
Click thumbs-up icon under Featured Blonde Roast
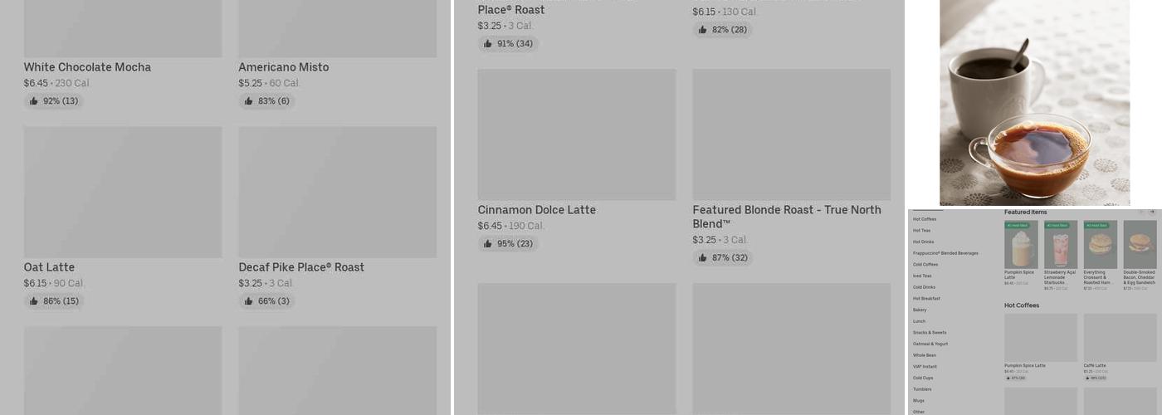703,258
